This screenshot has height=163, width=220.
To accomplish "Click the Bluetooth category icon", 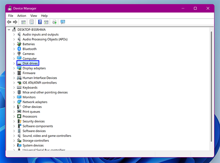I will (x=19, y=49).
